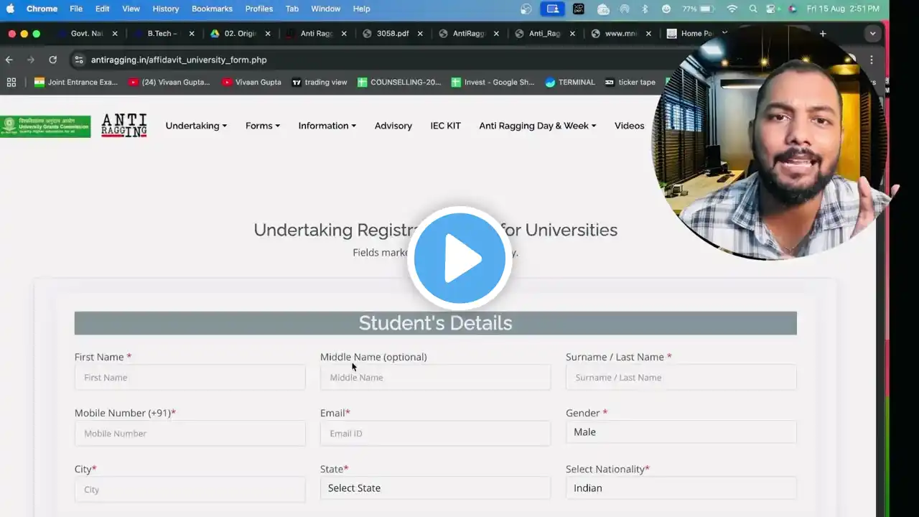Switch to the Home Pa tab
Screen dimensions: 919x517
(x=696, y=33)
